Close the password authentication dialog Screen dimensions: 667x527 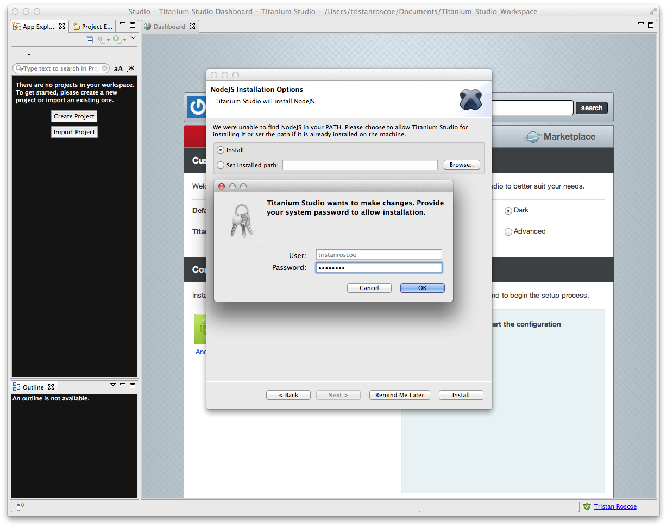pos(222,186)
